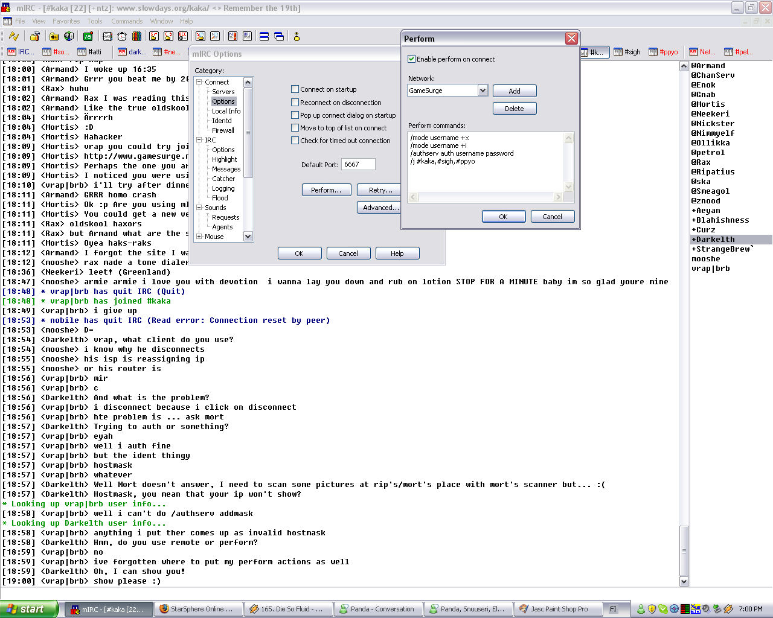
Task: Click the Notify List toolbar icon
Action: click(232, 36)
